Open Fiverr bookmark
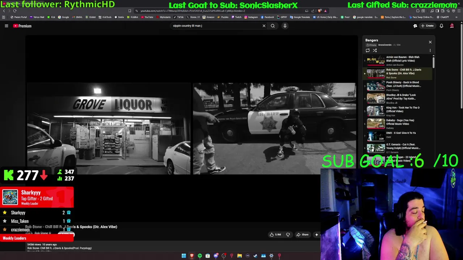463x260 pixels. tap(345, 17)
